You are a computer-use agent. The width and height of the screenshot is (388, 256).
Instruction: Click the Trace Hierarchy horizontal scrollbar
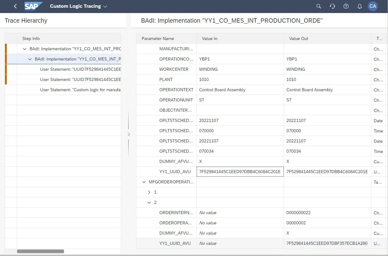[x=40, y=251]
